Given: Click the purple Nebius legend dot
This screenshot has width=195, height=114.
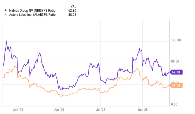Looking at the screenshot, I should click(x=6, y=11).
